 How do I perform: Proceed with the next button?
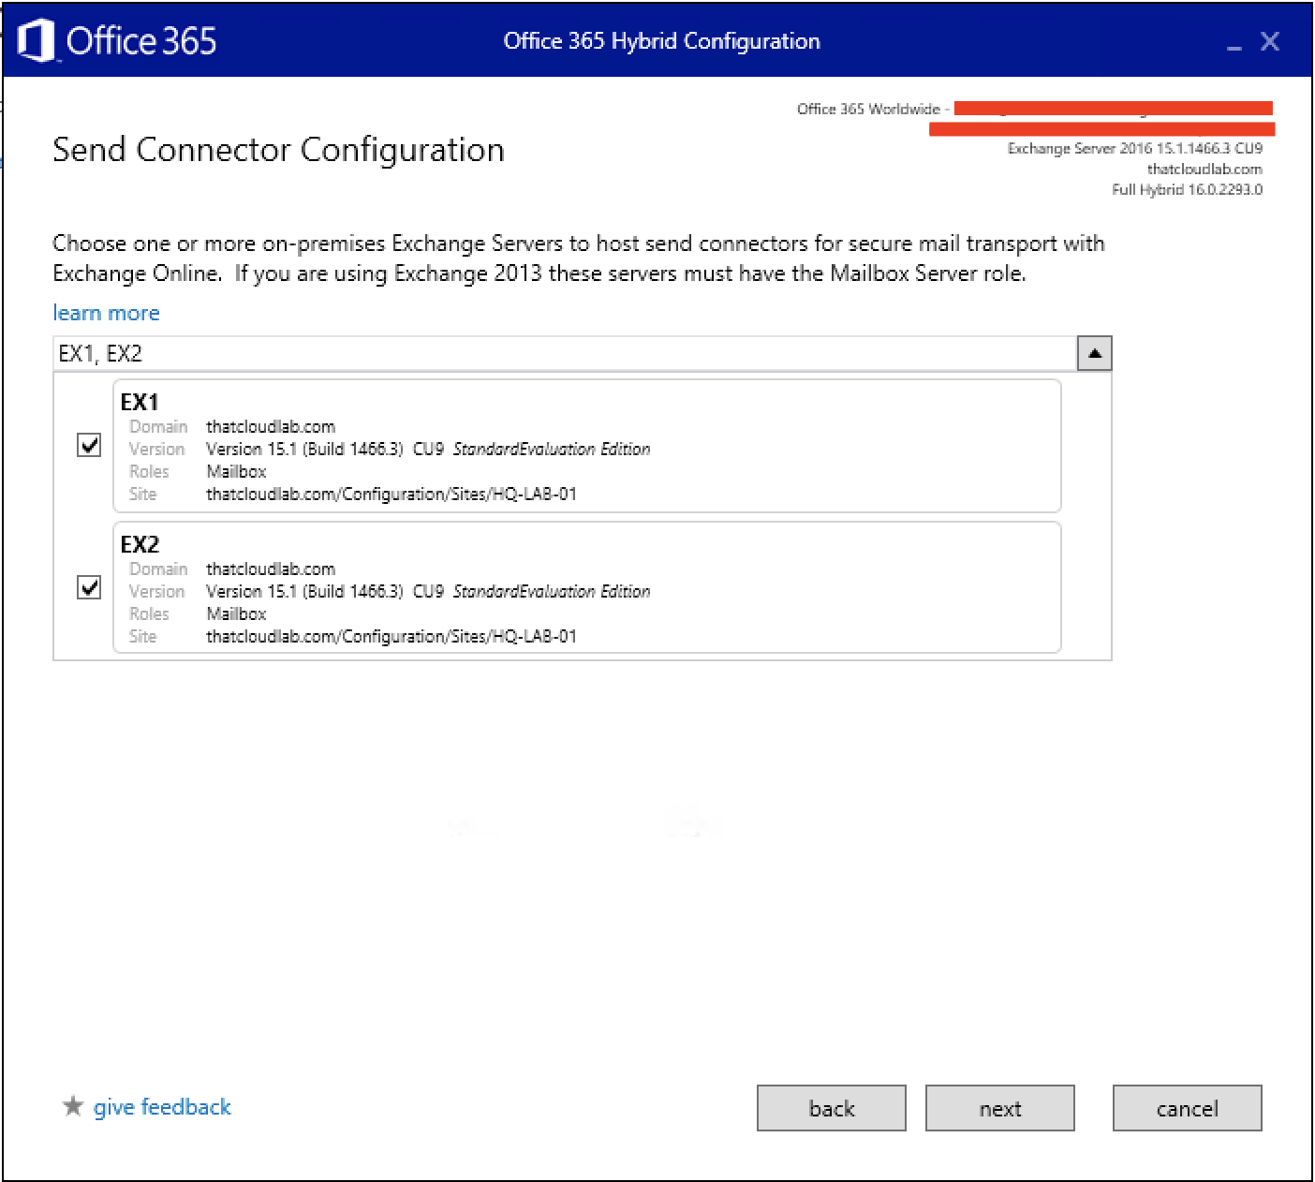pyautogui.click(x=999, y=1108)
